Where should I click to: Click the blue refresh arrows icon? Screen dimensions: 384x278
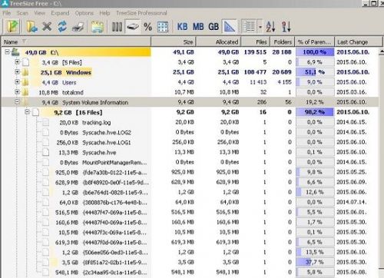pos(62,26)
